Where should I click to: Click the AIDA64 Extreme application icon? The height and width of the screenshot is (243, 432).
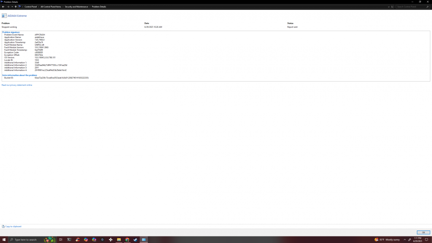4,16
